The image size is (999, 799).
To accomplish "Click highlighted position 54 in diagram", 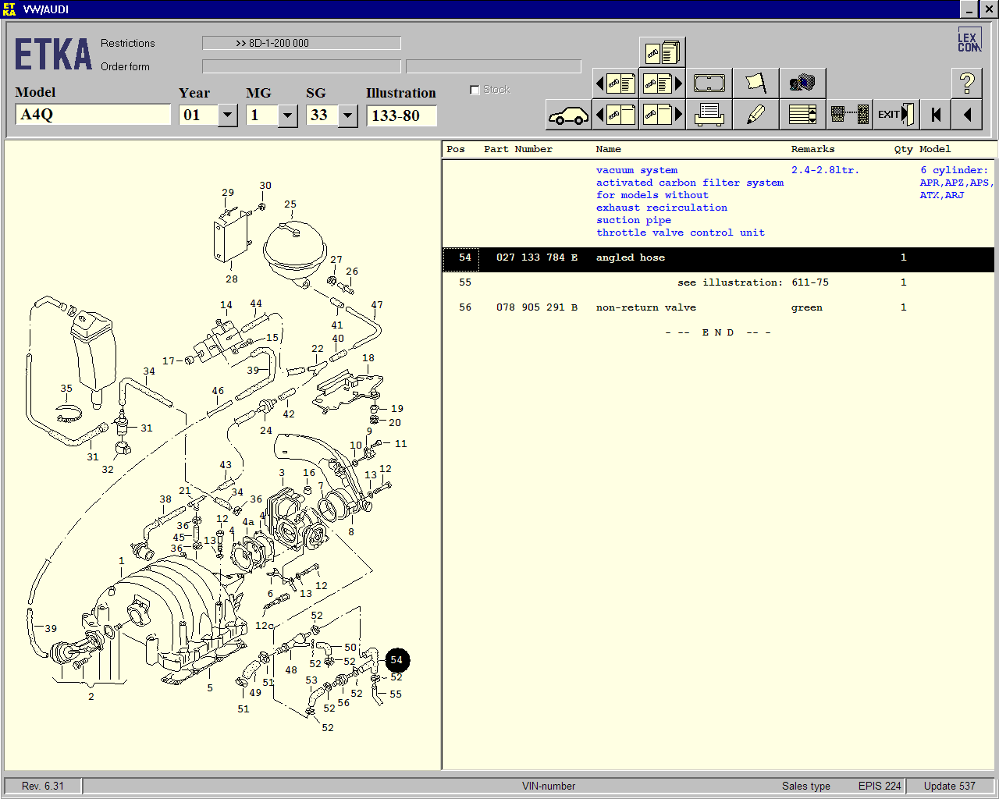I will [x=396, y=660].
